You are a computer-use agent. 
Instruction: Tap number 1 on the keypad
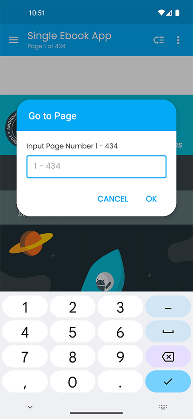[x=25, y=307]
